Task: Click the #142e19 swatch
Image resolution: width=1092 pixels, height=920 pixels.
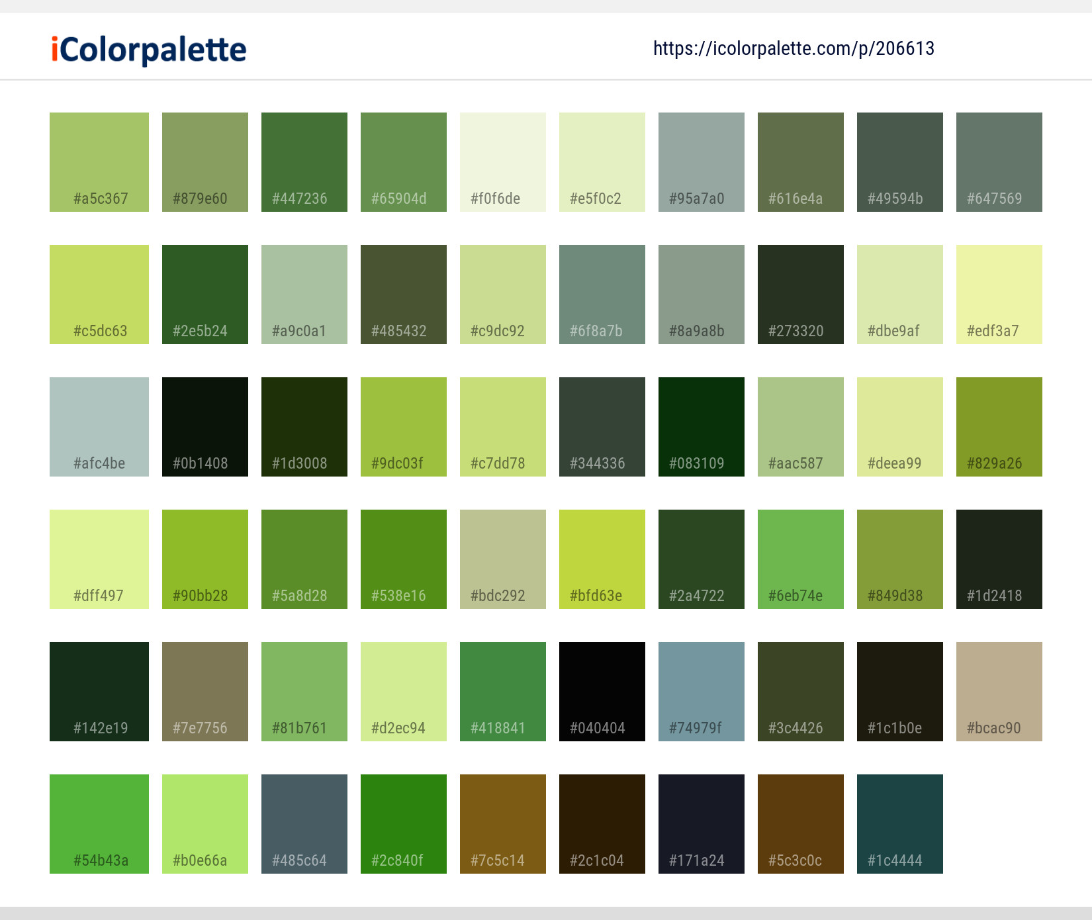Action: (x=99, y=692)
